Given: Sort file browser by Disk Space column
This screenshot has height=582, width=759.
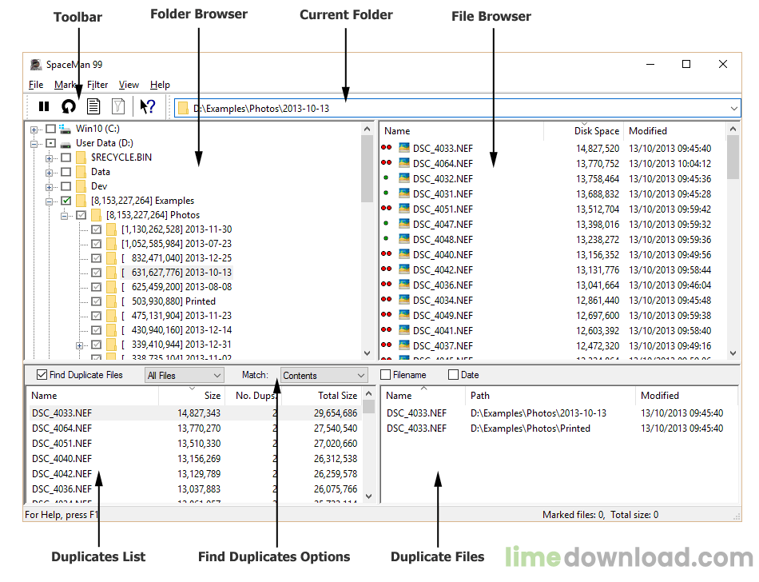Looking at the screenshot, I should (x=583, y=131).
